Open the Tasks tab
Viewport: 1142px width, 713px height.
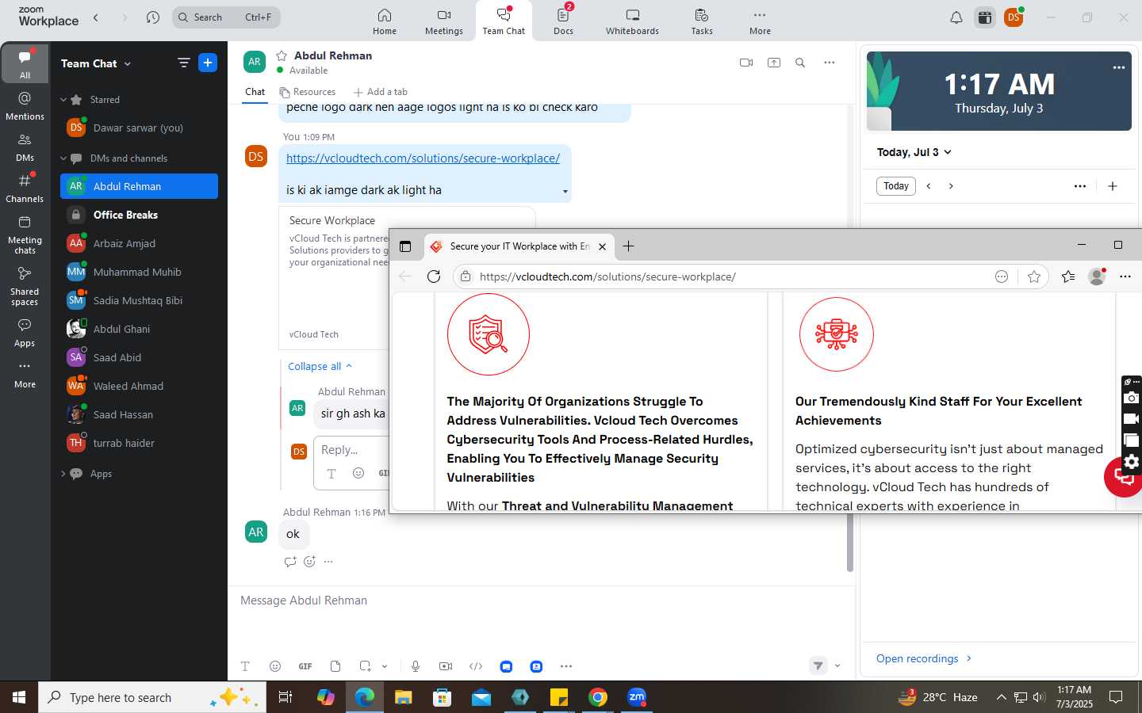(701, 21)
